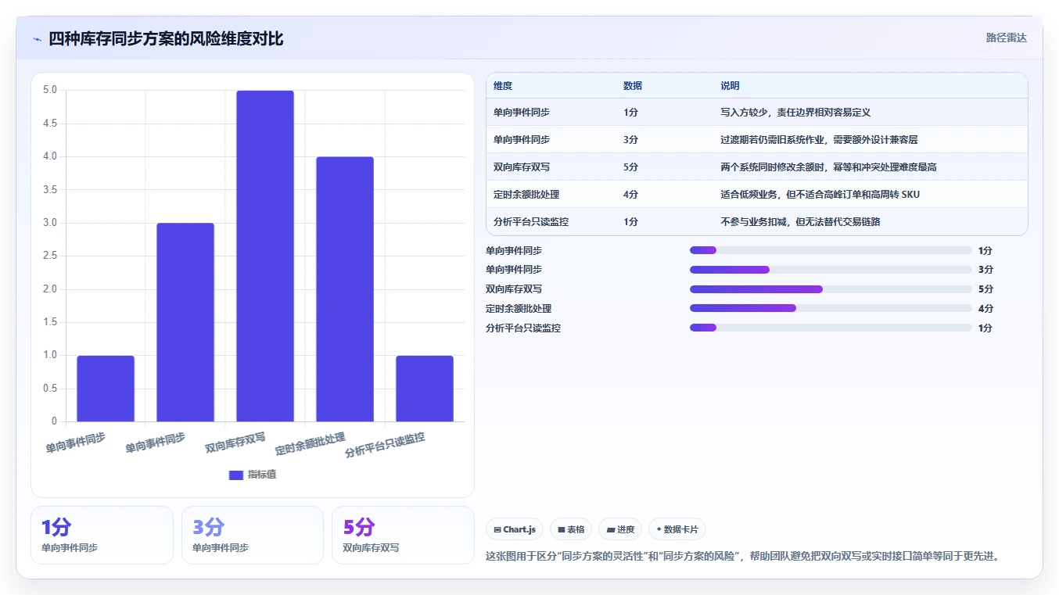Click the 双向库存双写 x-axis label under the chart
Viewport: 1059px width, 595px height.
tap(235, 442)
